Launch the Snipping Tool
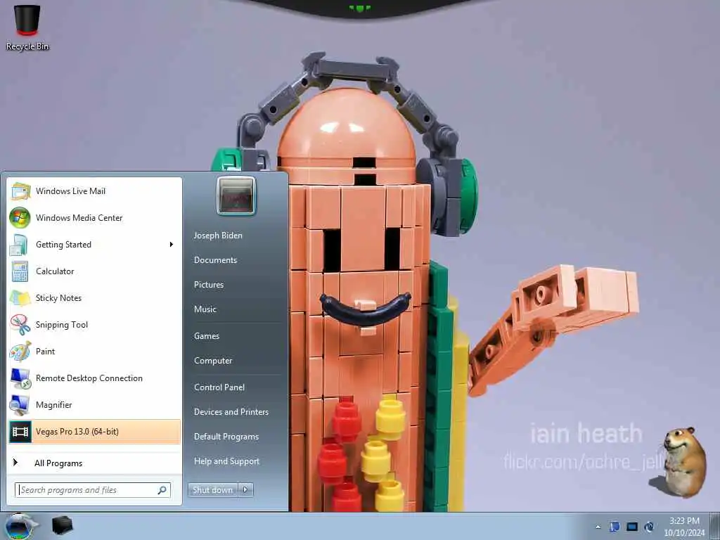The height and width of the screenshot is (540, 720). click(94, 325)
